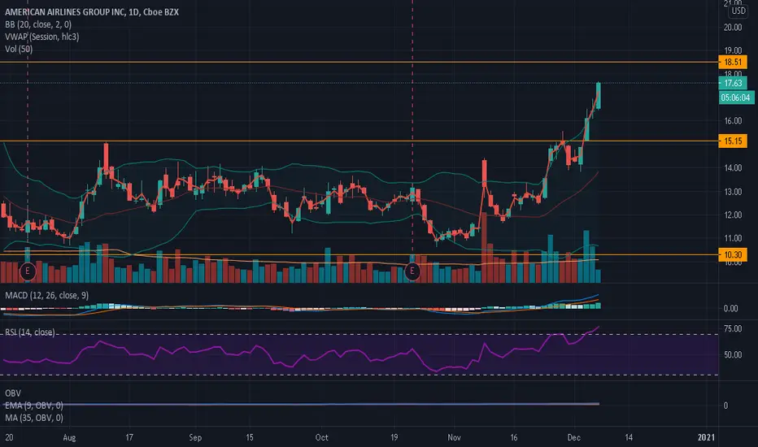
Task: Select the MACD (12, 26, close, 9) label
Action: click(47, 295)
